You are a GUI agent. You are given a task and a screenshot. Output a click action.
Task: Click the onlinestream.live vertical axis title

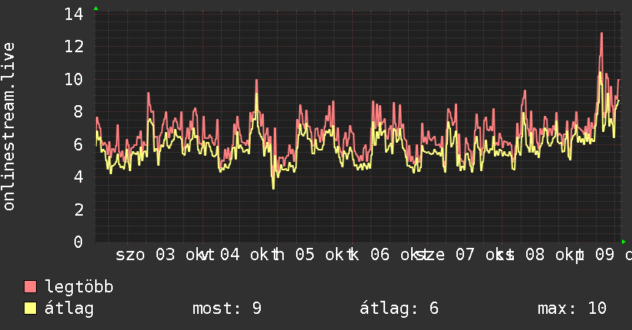9,127
